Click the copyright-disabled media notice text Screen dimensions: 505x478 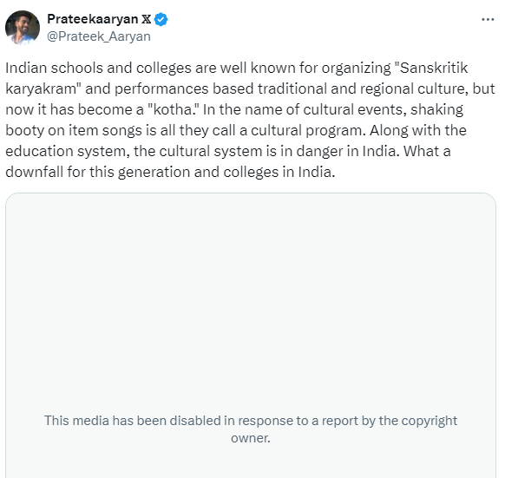coord(251,429)
